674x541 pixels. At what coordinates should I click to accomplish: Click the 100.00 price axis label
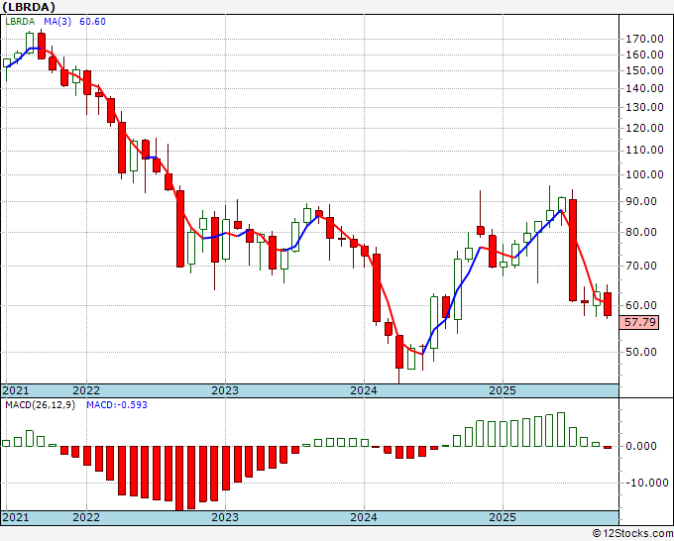pyautogui.click(x=645, y=174)
